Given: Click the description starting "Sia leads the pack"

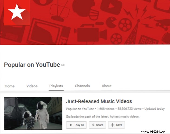Looking at the screenshot, I should 103,116.
